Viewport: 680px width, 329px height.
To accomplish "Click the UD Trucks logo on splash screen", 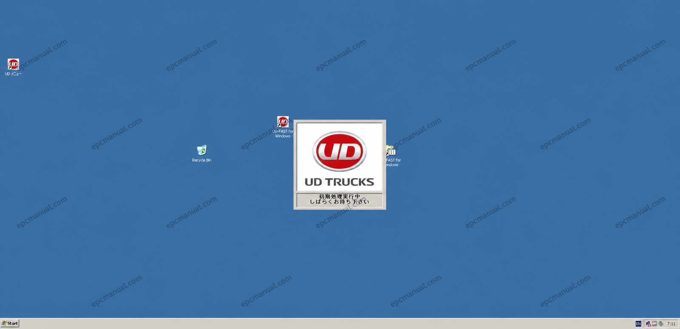I will coord(339,151).
